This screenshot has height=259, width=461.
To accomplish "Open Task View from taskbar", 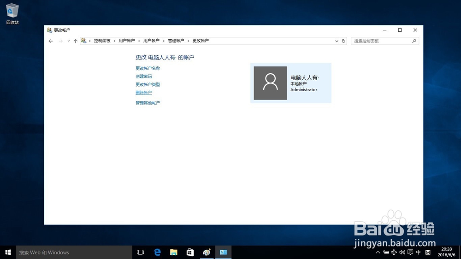I will [141, 252].
